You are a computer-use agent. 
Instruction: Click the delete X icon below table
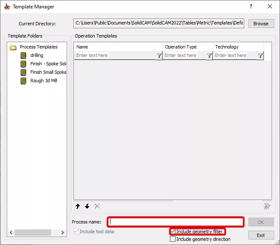coord(97,206)
